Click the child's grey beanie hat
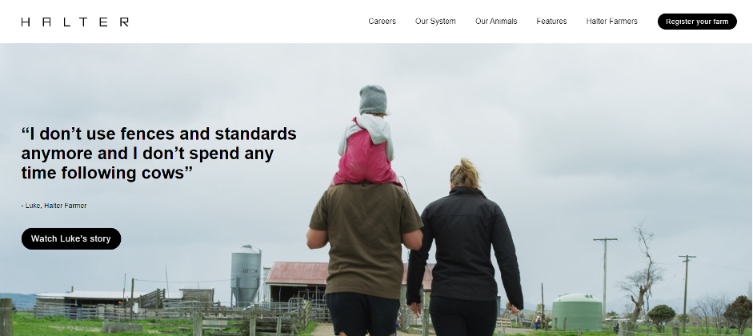The width and height of the screenshot is (753, 336). click(x=373, y=100)
